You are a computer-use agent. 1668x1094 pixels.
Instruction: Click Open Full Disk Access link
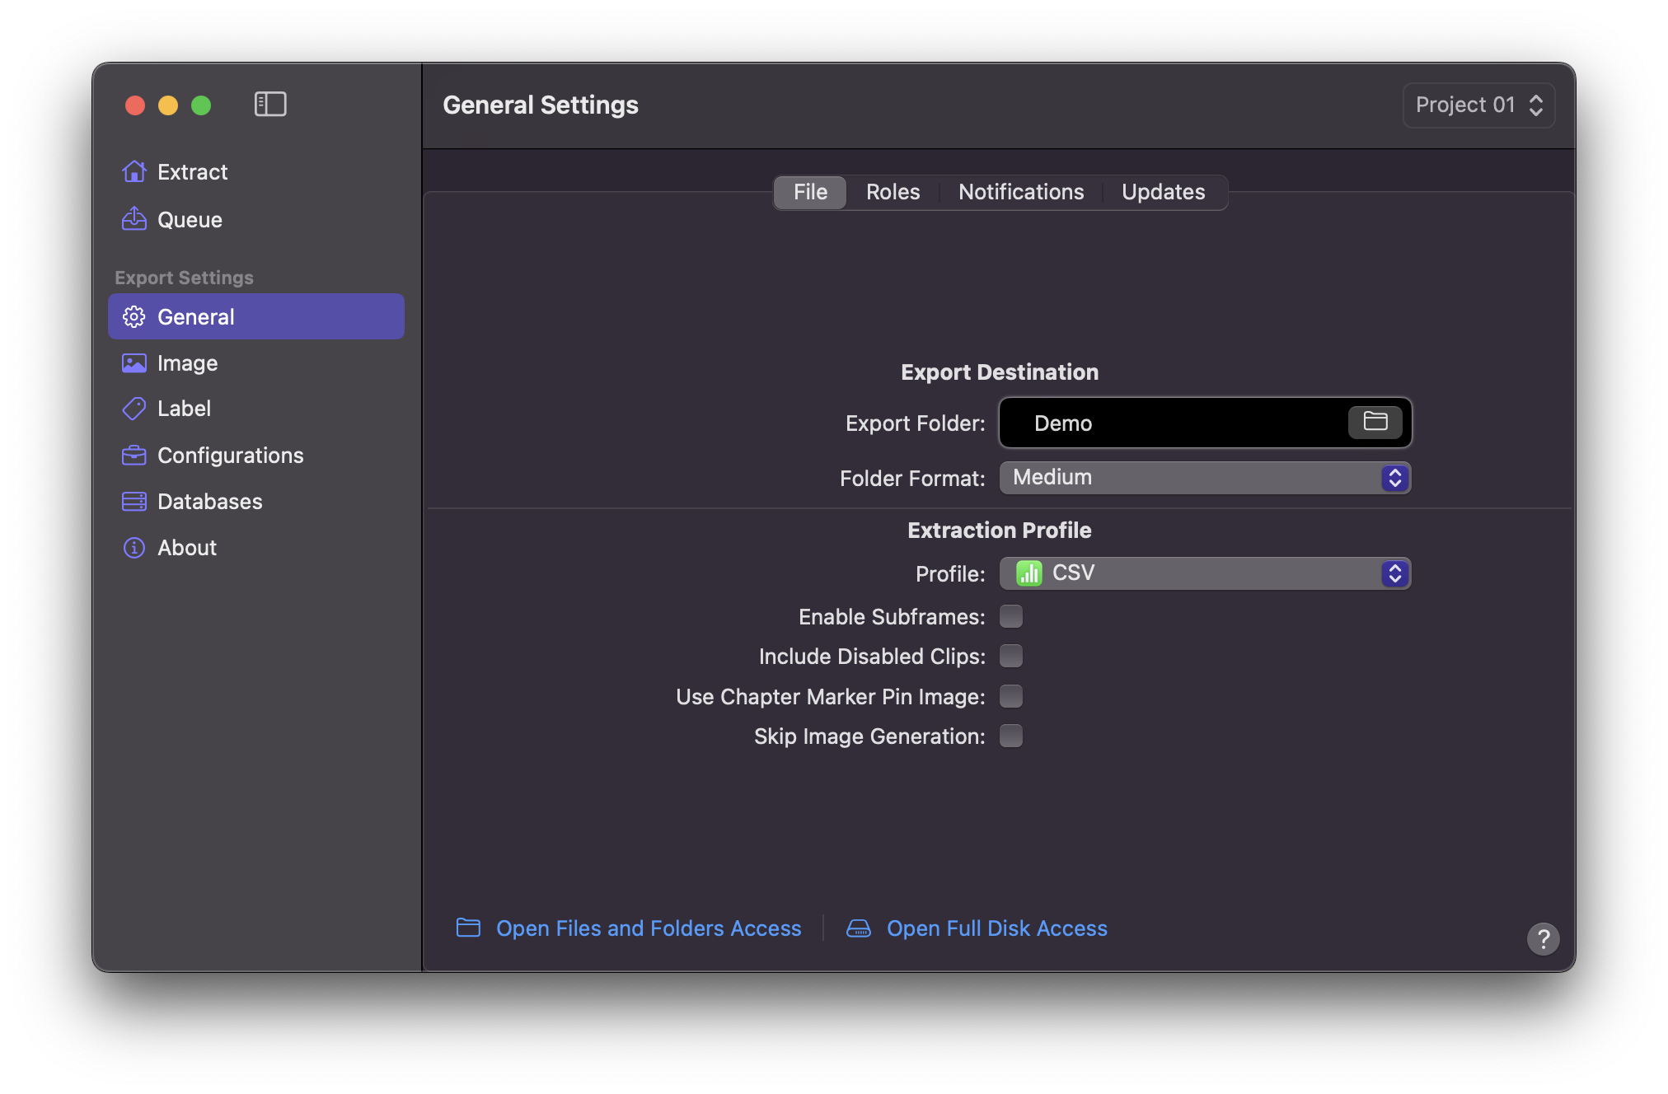[x=996, y=928]
